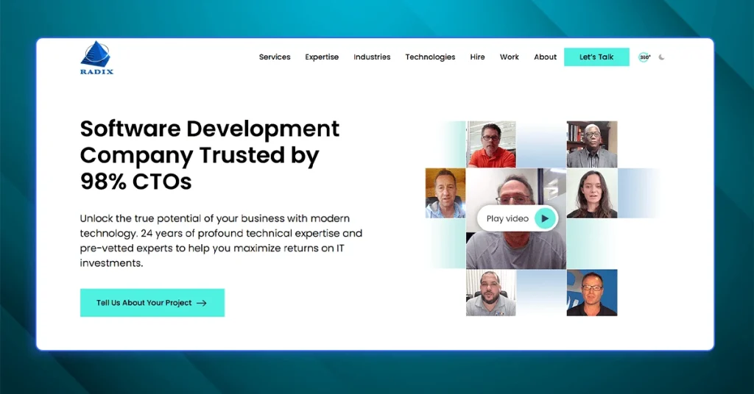The width and height of the screenshot is (754, 394).
Task: Open the Services menu
Action: [275, 57]
